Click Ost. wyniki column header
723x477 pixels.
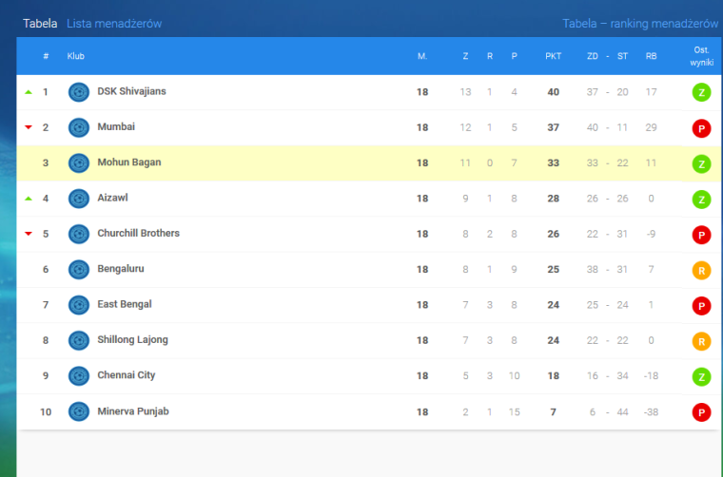coord(701,56)
